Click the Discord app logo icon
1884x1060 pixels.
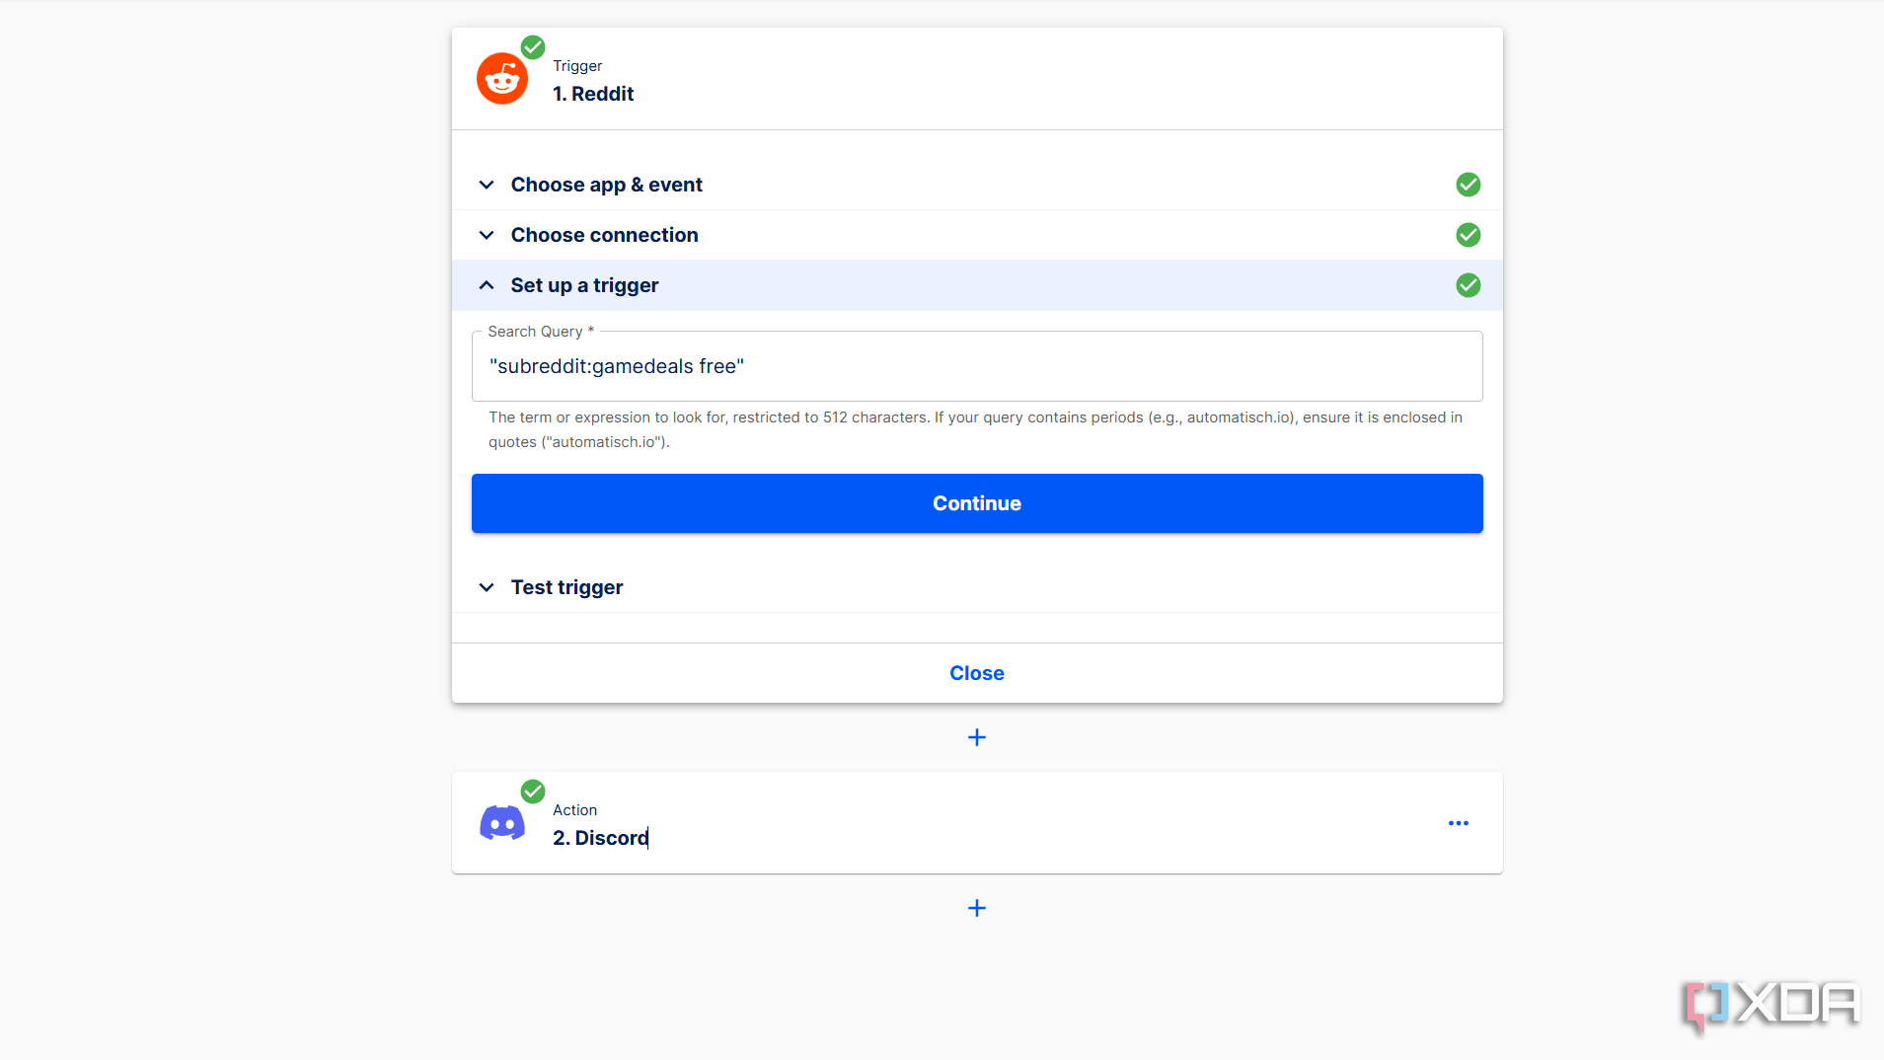[502, 823]
